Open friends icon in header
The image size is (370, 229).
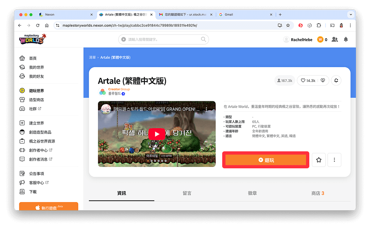(335, 39)
